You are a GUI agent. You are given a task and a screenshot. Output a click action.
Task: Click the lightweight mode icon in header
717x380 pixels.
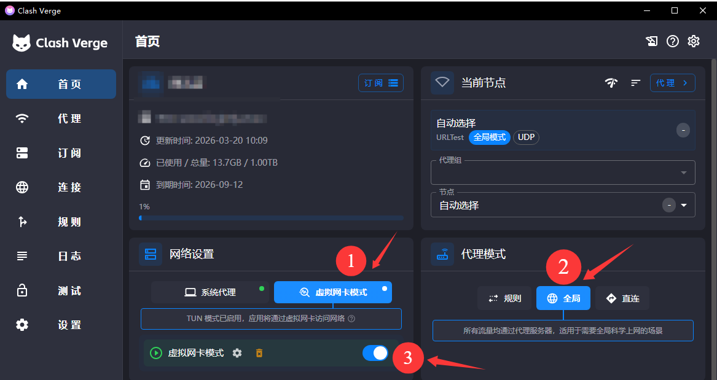pos(652,41)
